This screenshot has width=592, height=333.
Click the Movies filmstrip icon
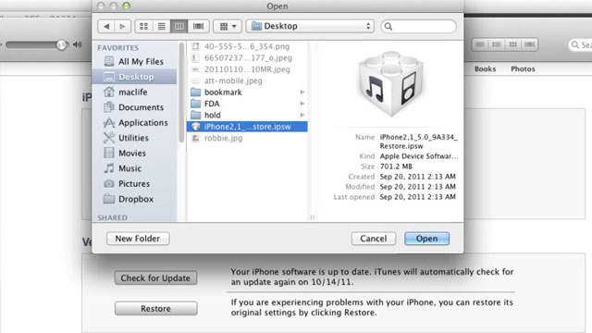(109, 153)
